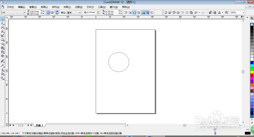254x137 pixels.
Task: Set page to landscape orientation
Action: [x=52, y=12]
